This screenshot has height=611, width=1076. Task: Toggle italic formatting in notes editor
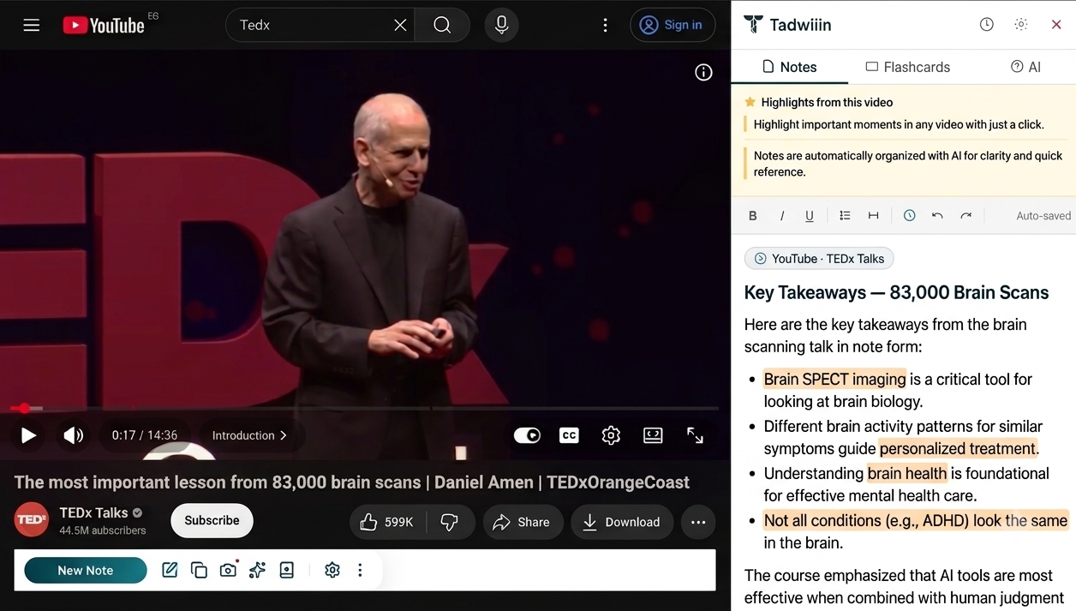pos(782,216)
